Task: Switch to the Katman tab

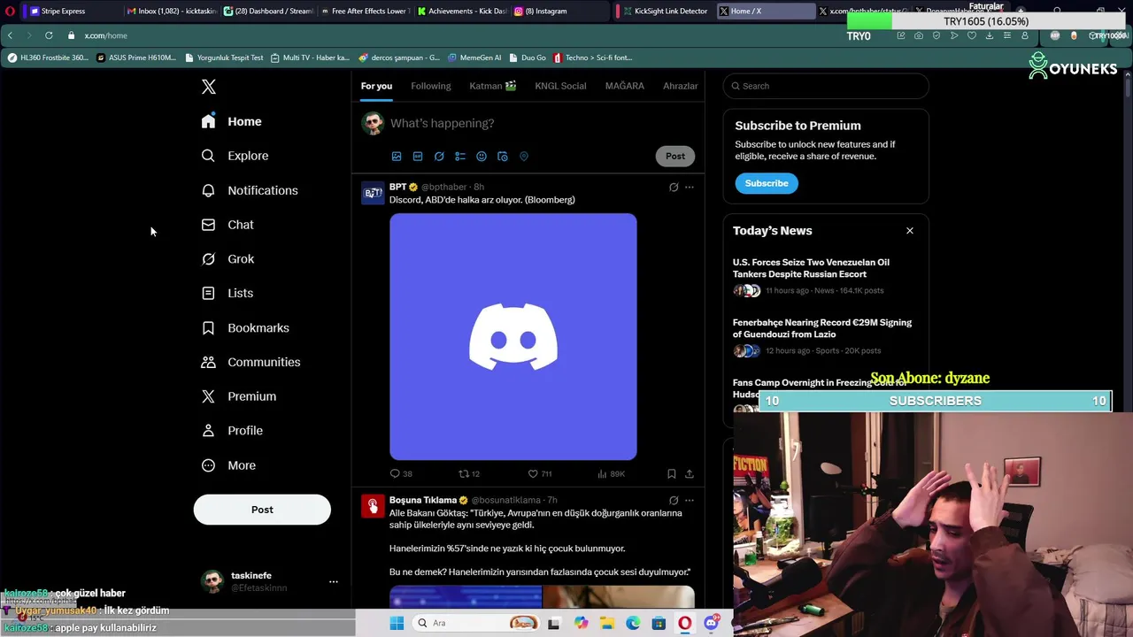Action: click(493, 86)
